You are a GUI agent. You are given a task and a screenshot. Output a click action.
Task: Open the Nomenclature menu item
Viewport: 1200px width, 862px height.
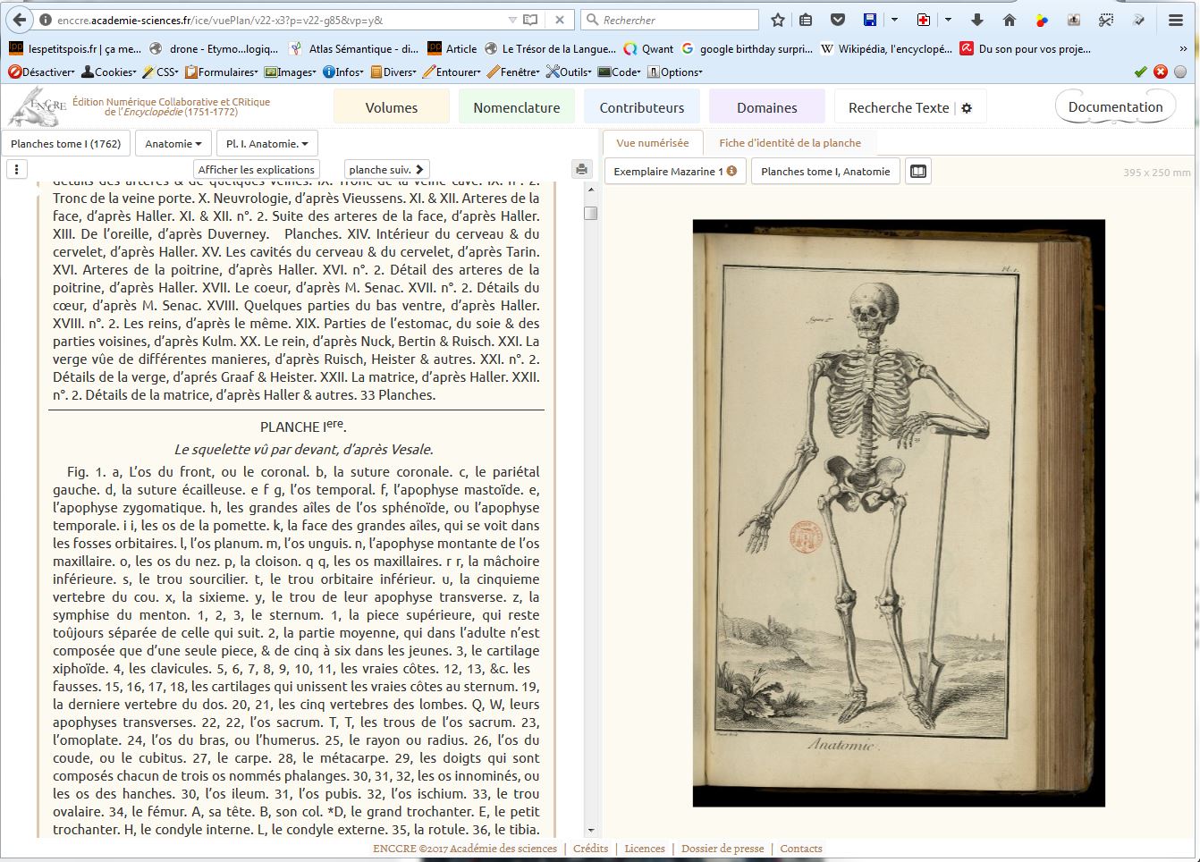click(517, 107)
